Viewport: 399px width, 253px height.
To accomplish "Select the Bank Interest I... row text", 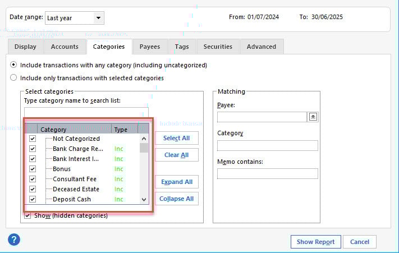I will [76, 159].
